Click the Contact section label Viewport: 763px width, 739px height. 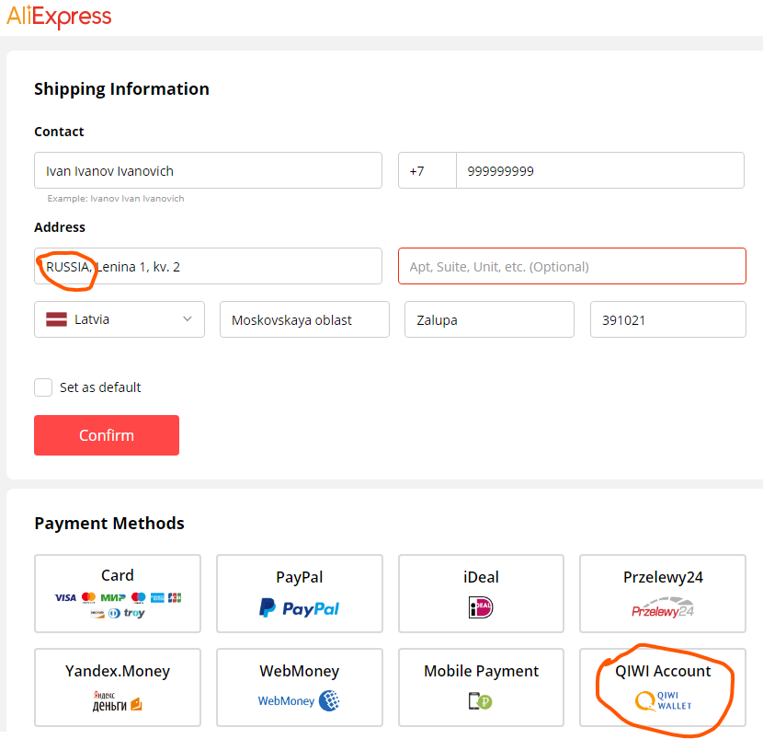[59, 132]
